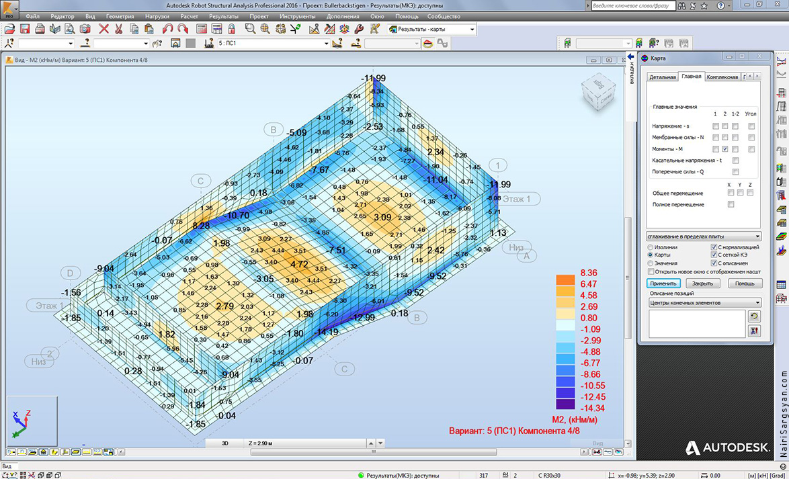The width and height of the screenshot is (789, 479).
Task: Click the Print icon in toolbar
Action: [40, 29]
